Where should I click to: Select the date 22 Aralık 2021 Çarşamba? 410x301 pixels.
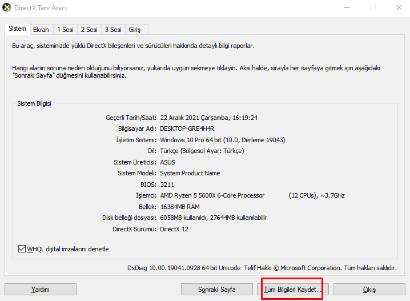194,118
